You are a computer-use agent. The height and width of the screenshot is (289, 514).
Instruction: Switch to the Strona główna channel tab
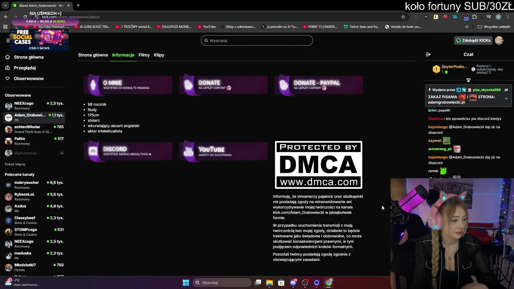93,55
